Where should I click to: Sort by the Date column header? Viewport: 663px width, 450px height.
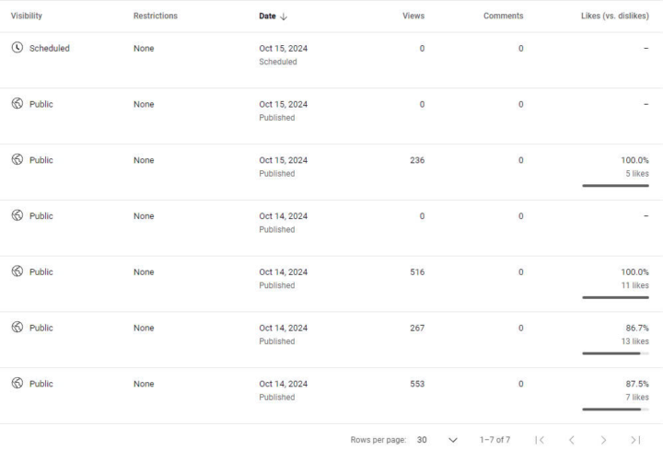pyautogui.click(x=267, y=16)
